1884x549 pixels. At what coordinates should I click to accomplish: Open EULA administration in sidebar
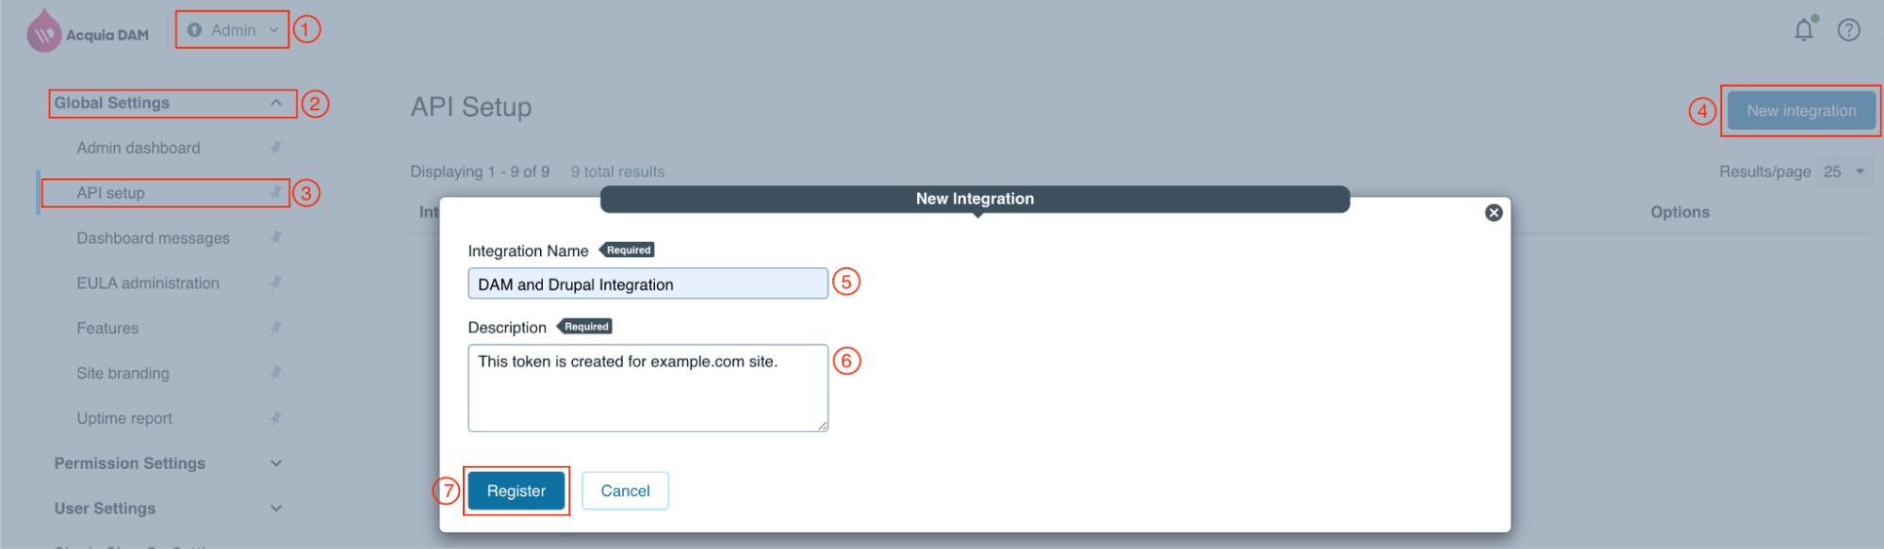(148, 283)
